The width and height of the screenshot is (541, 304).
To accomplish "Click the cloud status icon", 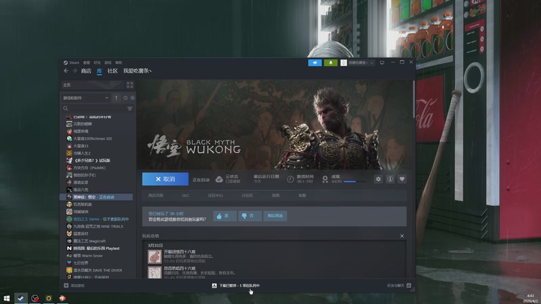I will tap(219, 179).
